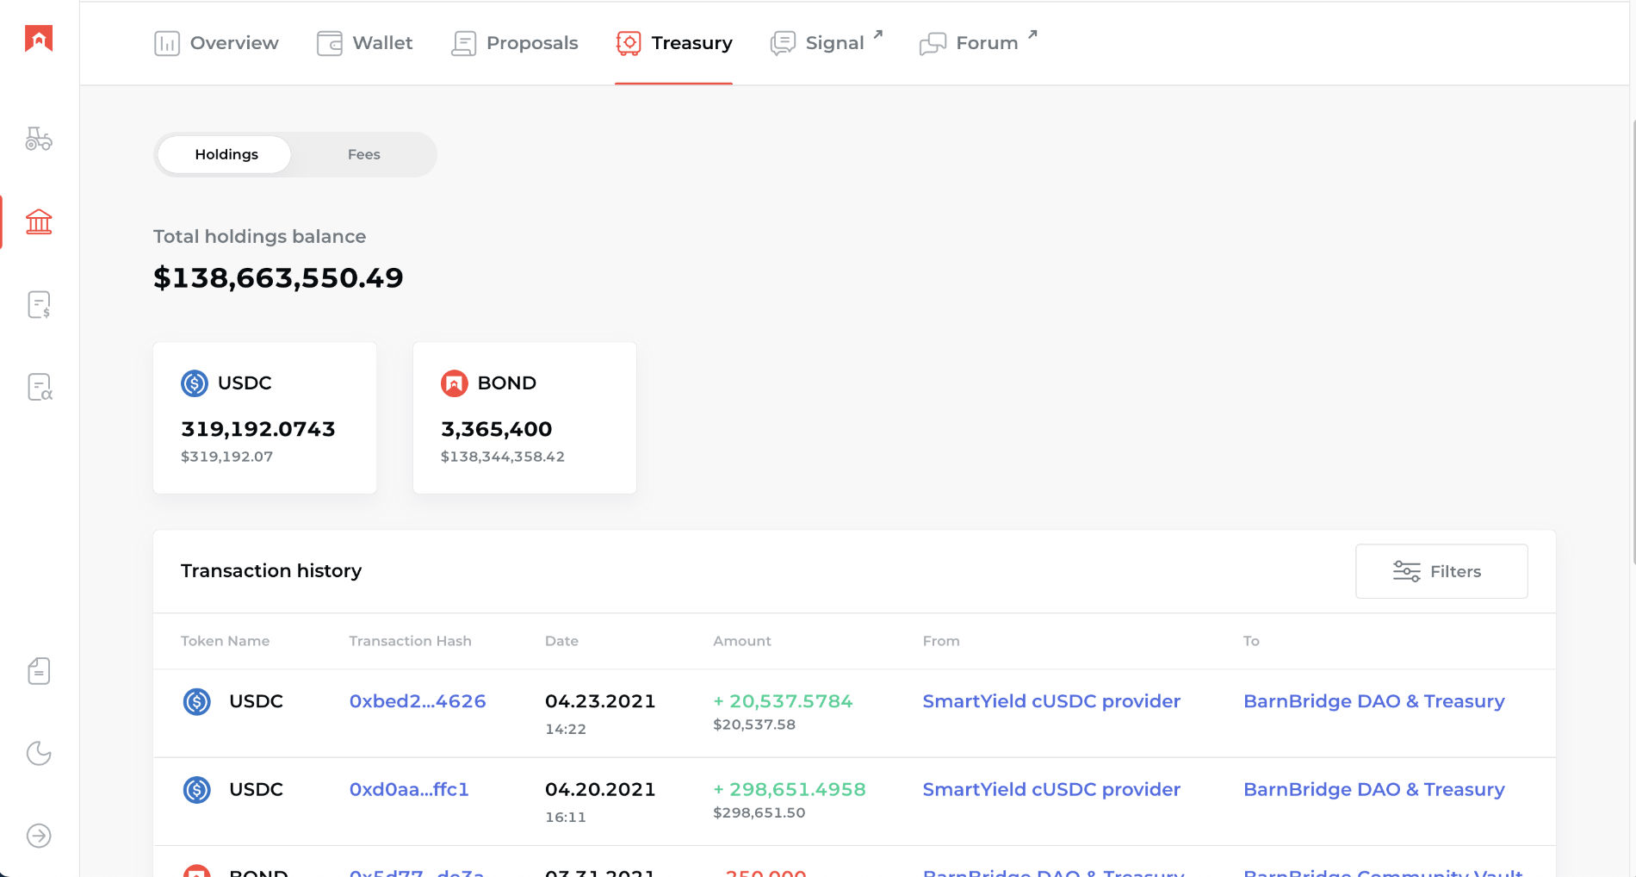Click the date 04.20.2021
Image resolution: width=1636 pixels, height=877 pixels.
[x=600, y=789]
